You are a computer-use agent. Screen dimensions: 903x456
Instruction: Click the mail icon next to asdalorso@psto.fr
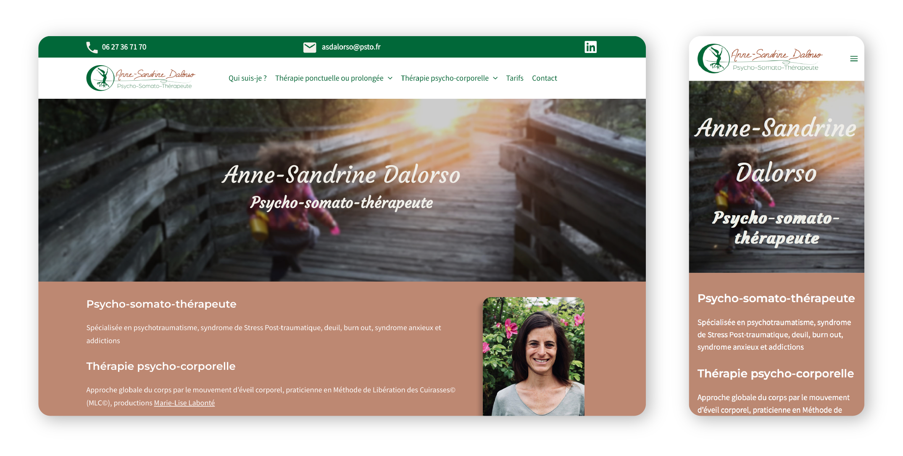(x=310, y=47)
